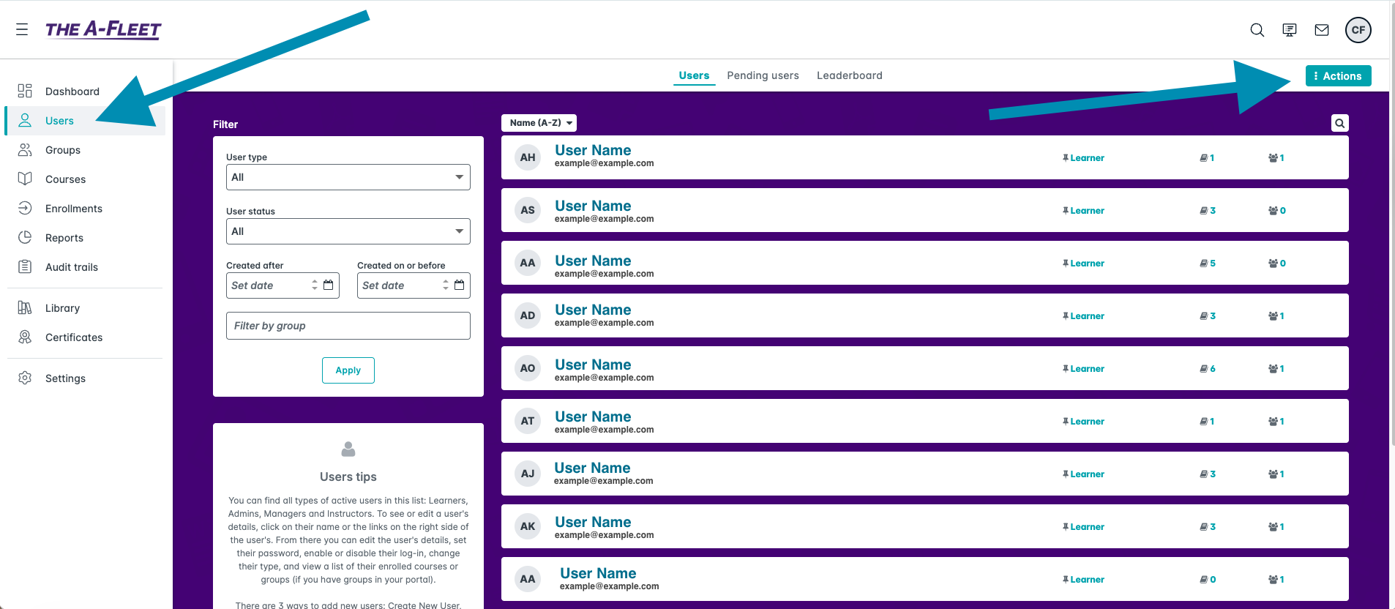The width and height of the screenshot is (1395, 609).
Task: Open calendar picker for Created on or before
Action: pos(459,285)
